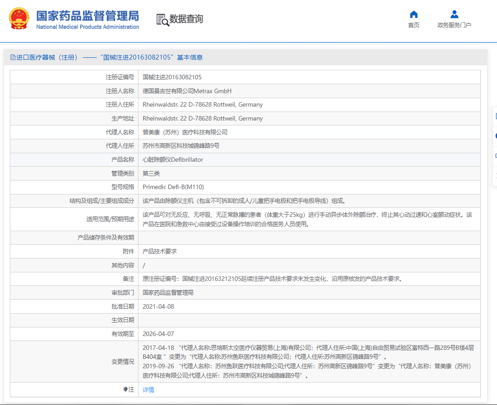
Task: Open the 详情 details link
Action: click(148, 390)
